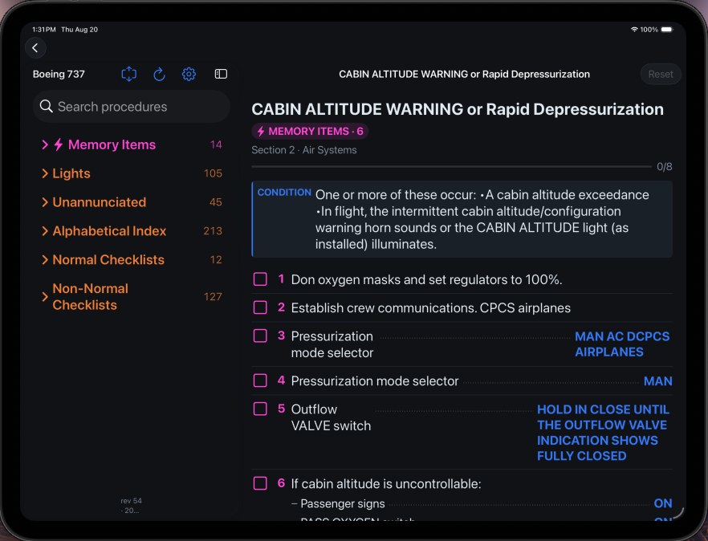Image resolution: width=708 pixels, height=541 pixels.
Task: Click the Passenger signs sub-item
Action: (x=343, y=503)
